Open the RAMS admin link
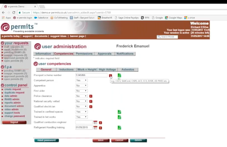 coord(12,99)
